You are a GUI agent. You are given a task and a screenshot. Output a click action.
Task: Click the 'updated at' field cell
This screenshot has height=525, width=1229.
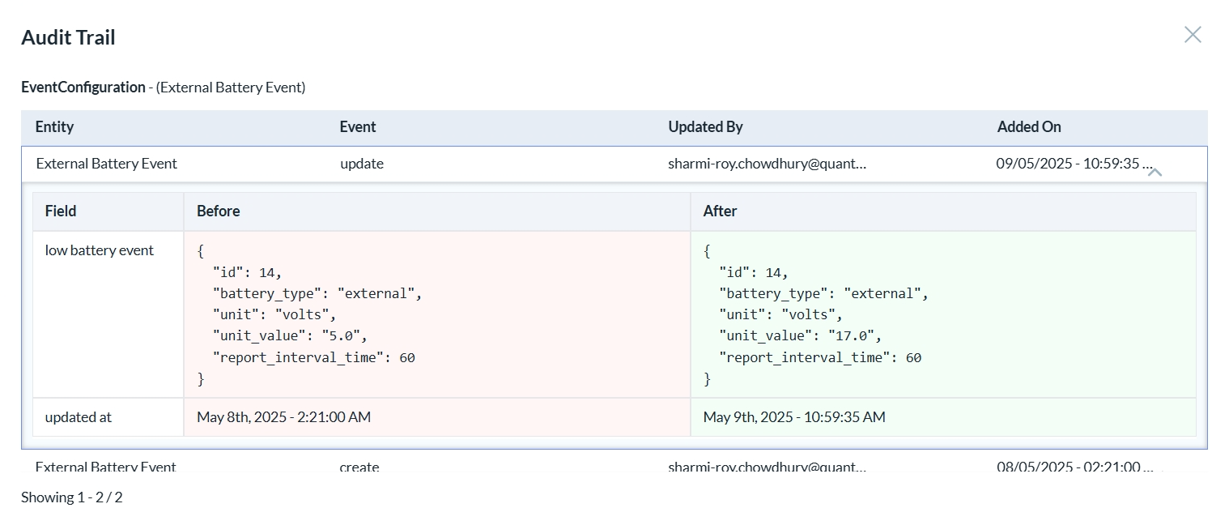[79, 417]
